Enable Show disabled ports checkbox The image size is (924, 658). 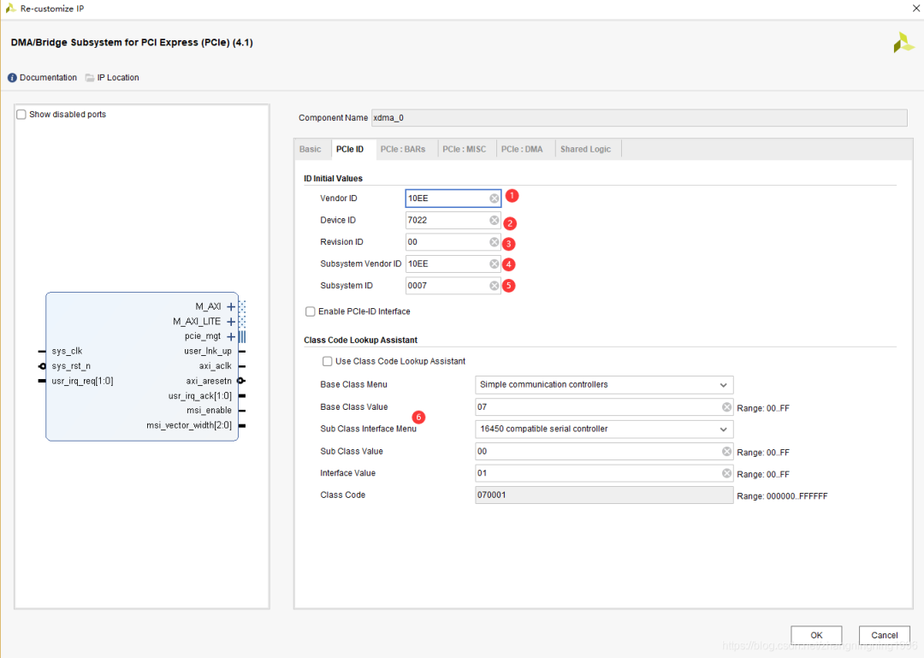(x=21, y=115)
